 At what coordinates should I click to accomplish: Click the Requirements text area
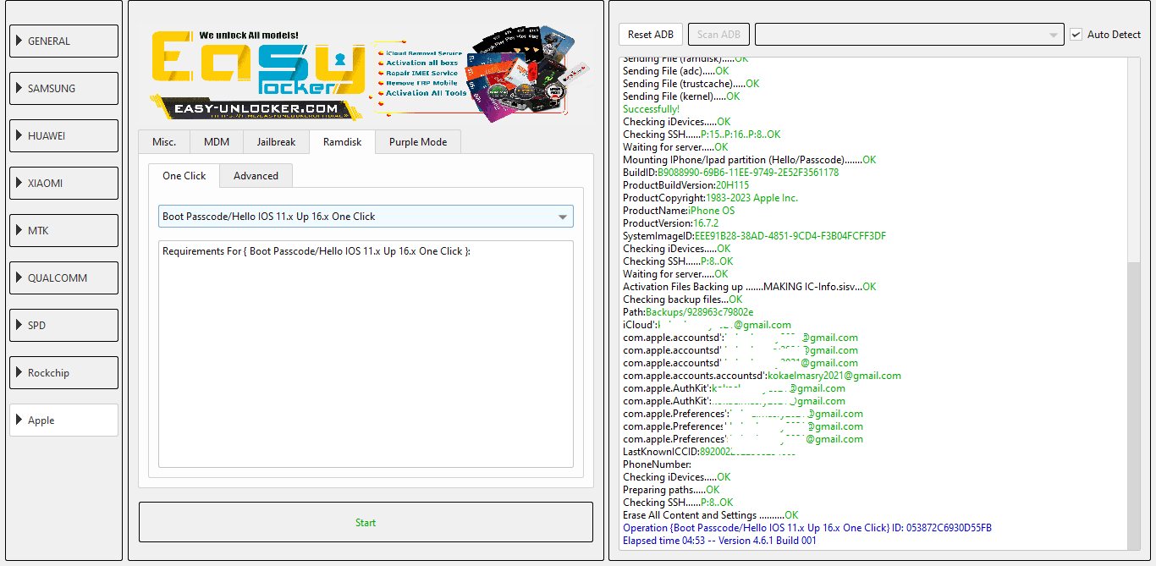click(x=366, y=354)
